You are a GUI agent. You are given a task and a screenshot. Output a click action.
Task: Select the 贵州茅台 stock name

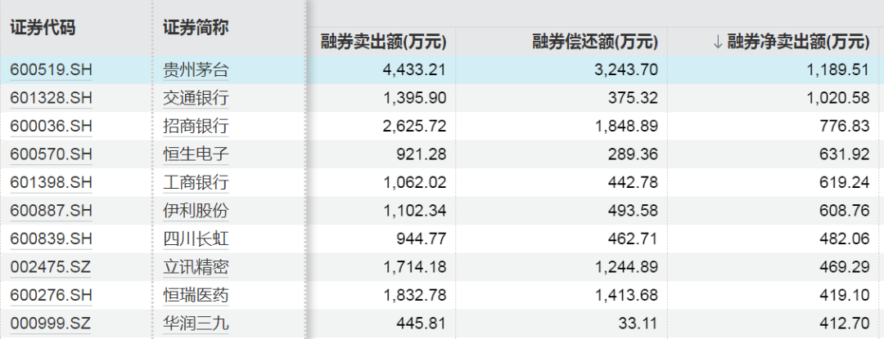coord(196,70)
